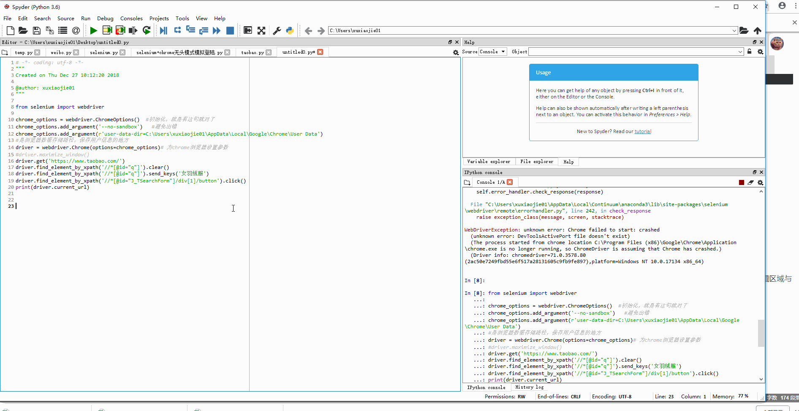Open the Debug menu
This screenshot has height=411, width=799.
[x=105, y=18]
